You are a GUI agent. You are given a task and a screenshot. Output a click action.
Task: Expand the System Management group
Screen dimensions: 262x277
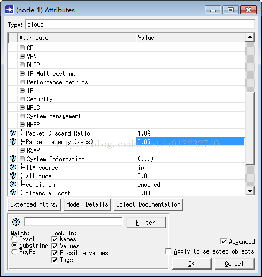click(22, 116)
